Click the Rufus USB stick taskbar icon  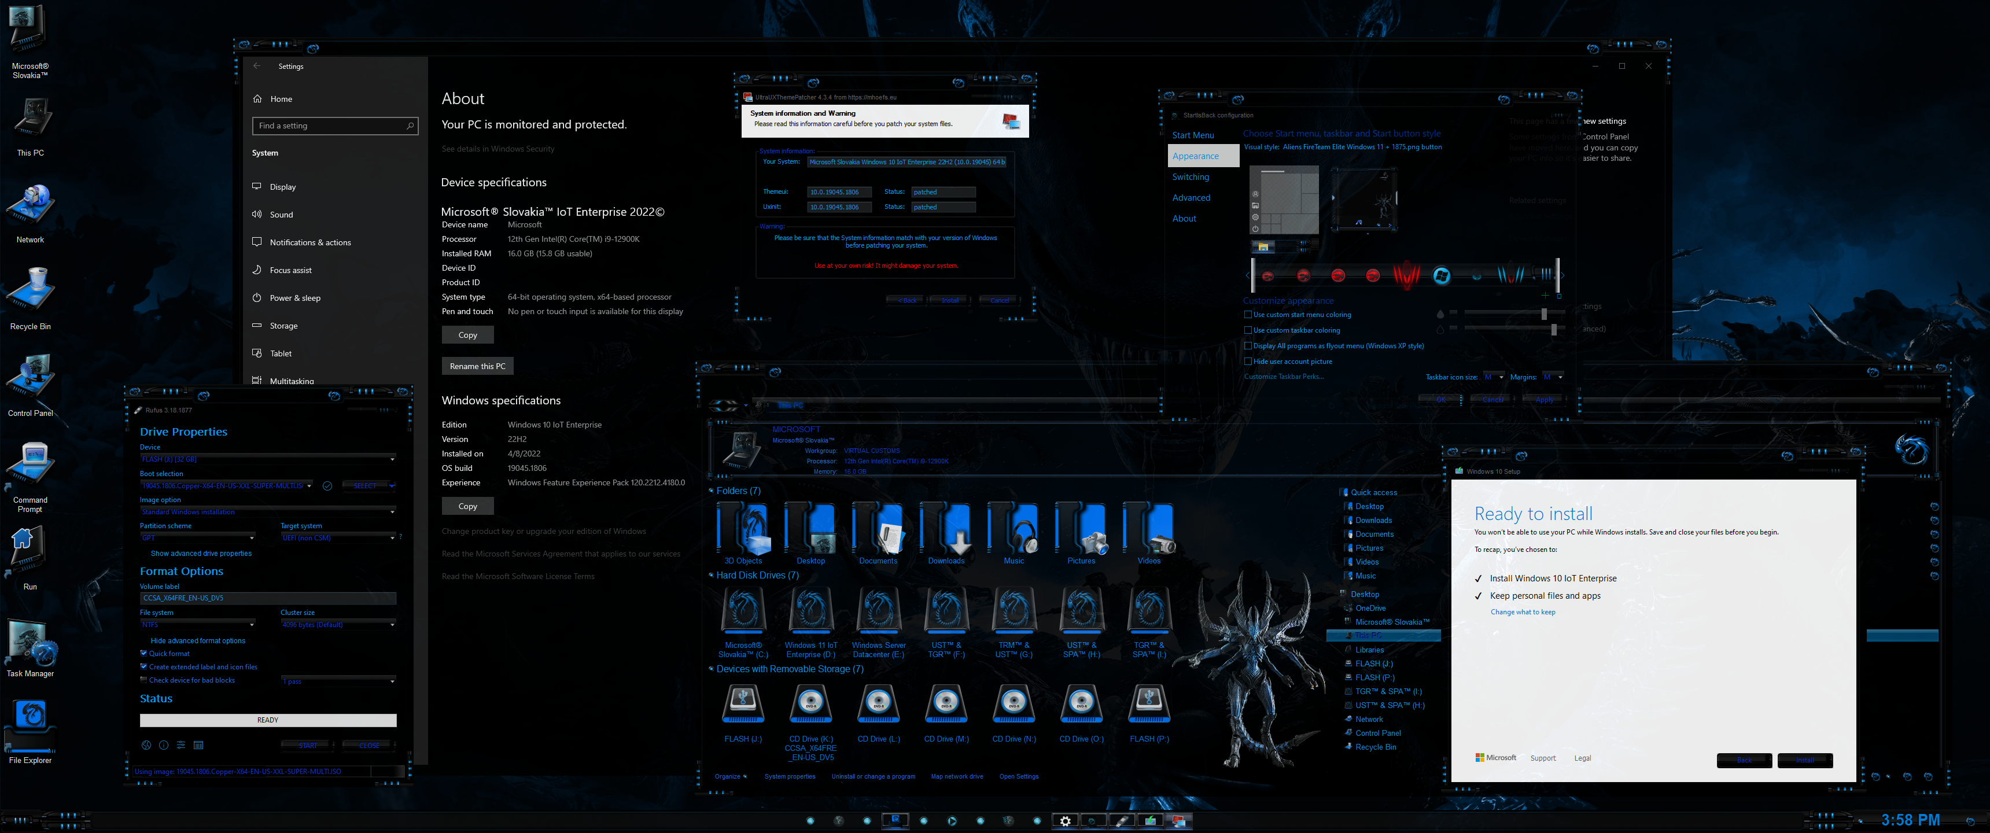pyautogui.click(x=1122, y=821)
